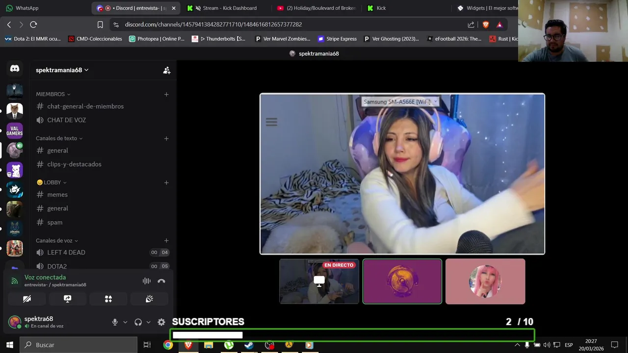Open the soundboard button
628x353 pixels.
coord(149,299)
